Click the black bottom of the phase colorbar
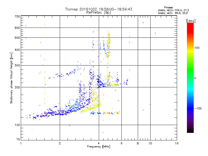The height and width of the screenshot is (156, 208). pyautogui.click(x=190, y=131)
